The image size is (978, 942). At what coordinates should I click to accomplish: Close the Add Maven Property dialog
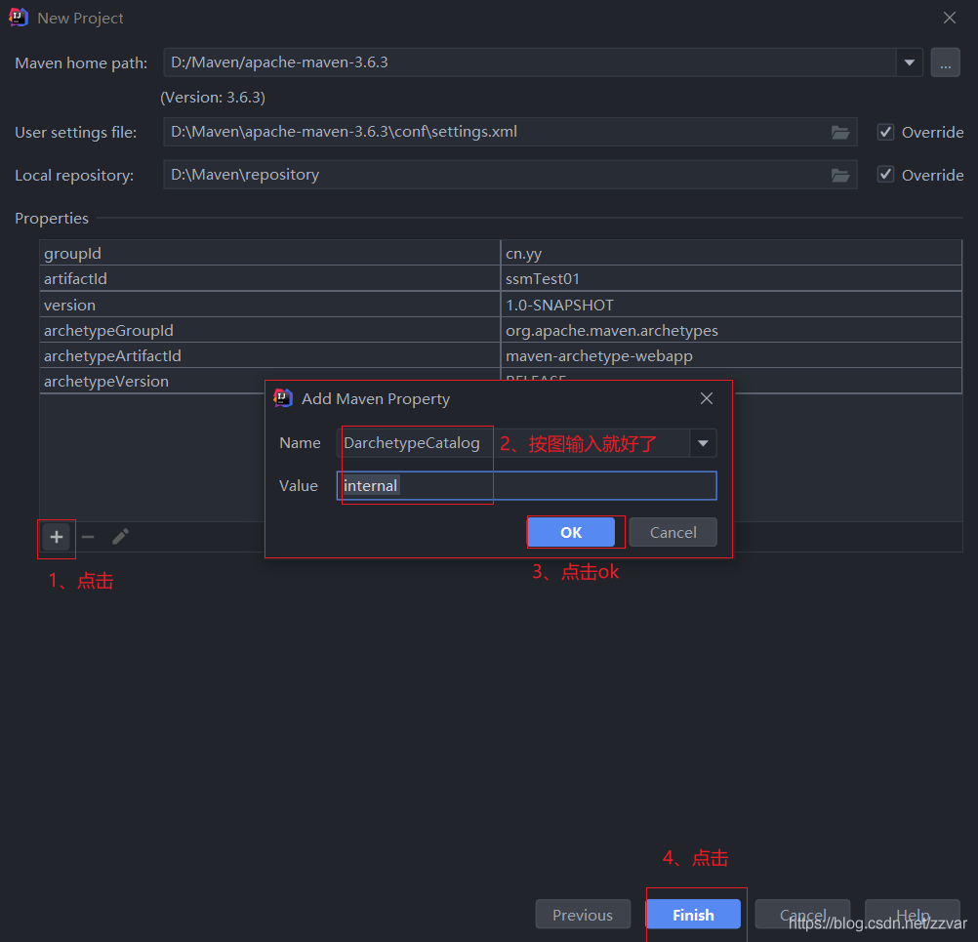706,398
